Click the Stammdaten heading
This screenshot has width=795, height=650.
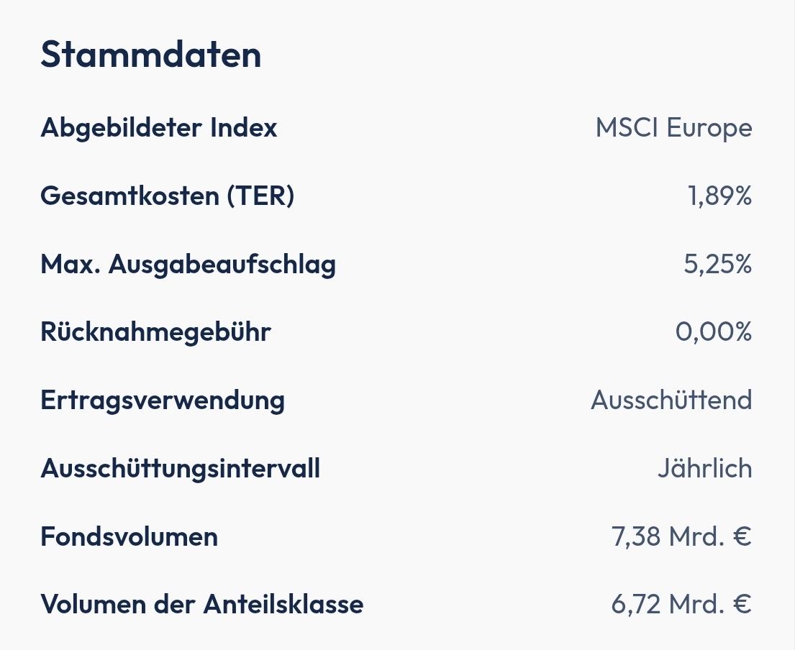click(150, 55)
